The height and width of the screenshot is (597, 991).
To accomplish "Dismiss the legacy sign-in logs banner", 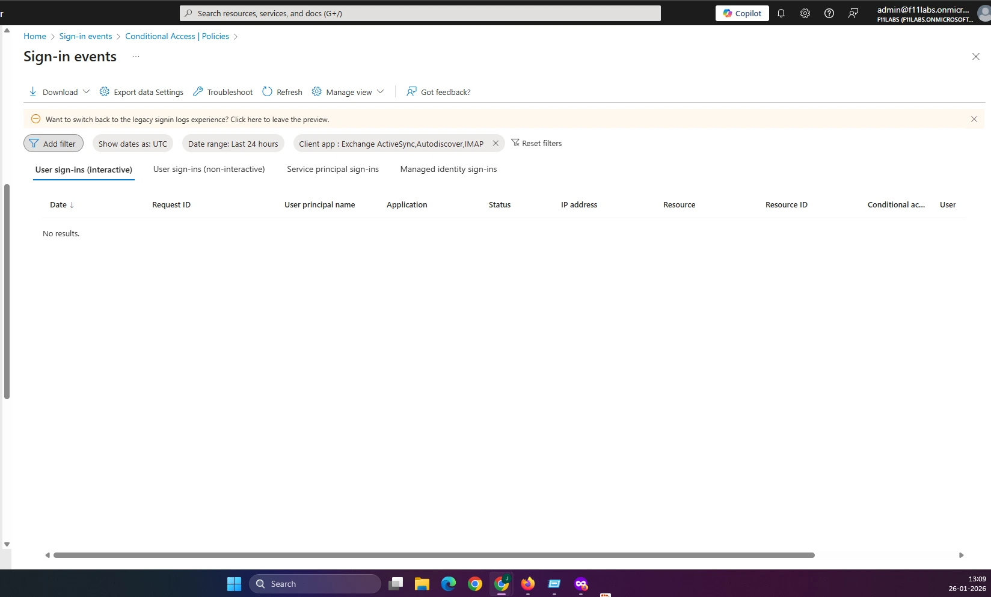I will pyautogui.click(x=974, y=119).
